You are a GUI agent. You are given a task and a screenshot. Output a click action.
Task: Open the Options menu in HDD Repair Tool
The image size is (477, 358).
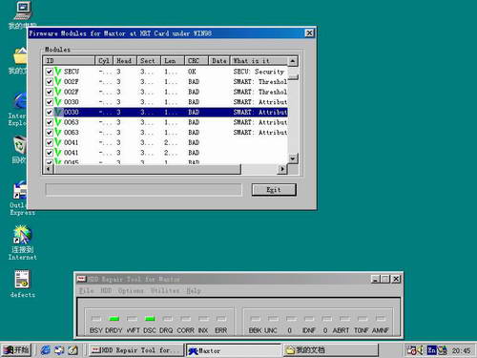[x=131, y=290]
